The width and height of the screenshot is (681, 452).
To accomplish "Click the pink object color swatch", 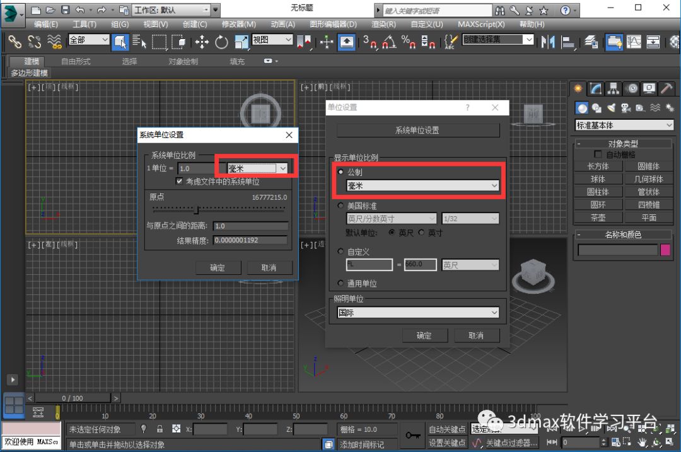I will 665,250.
